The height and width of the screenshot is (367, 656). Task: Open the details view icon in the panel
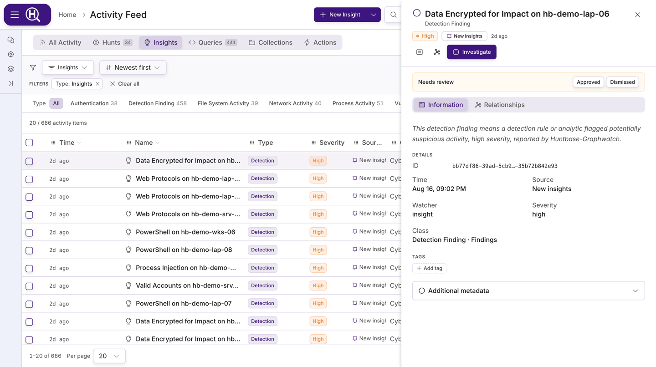point(420,52)
